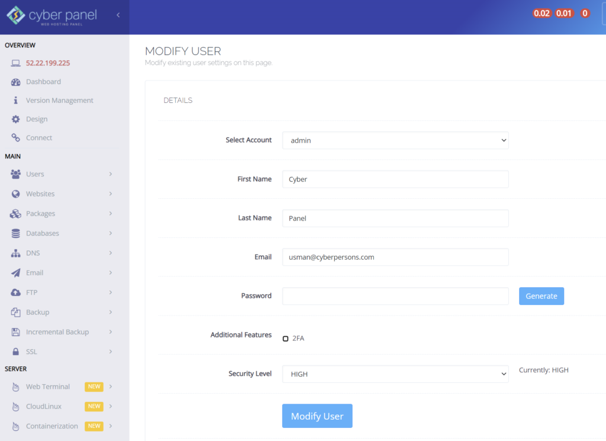Viewport: 606px width, 441px height.
Task: Focus the Password input field
Action: click(395, 296)
